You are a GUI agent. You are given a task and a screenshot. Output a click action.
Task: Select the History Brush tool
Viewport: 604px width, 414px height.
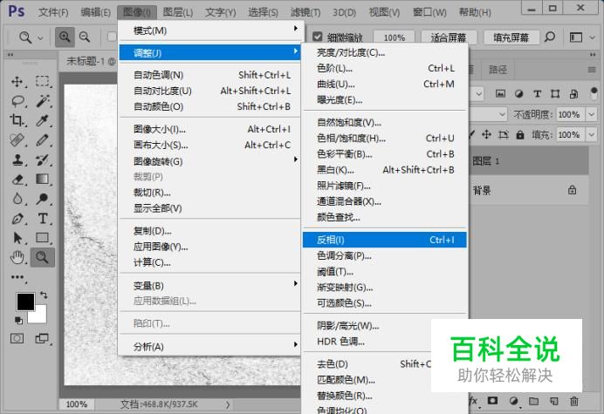pos(43,159)
